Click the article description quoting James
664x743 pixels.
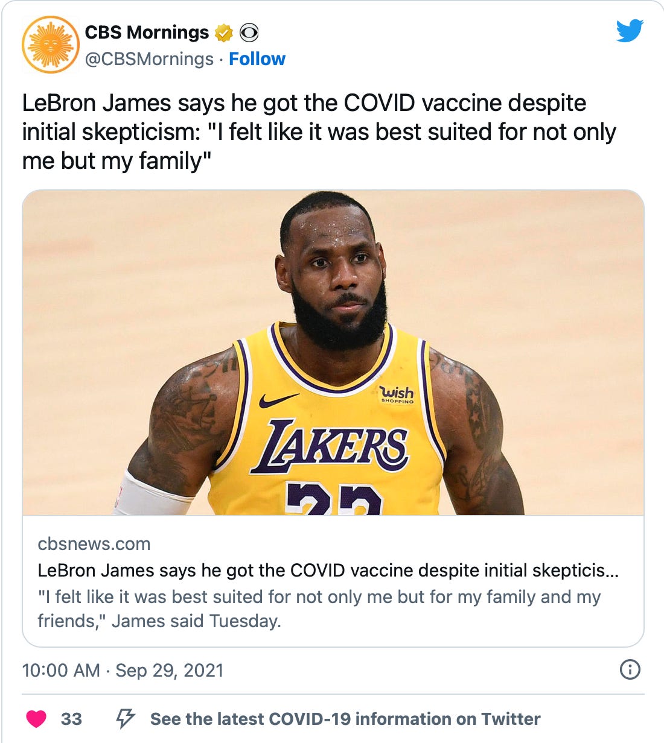click(319, 609)
